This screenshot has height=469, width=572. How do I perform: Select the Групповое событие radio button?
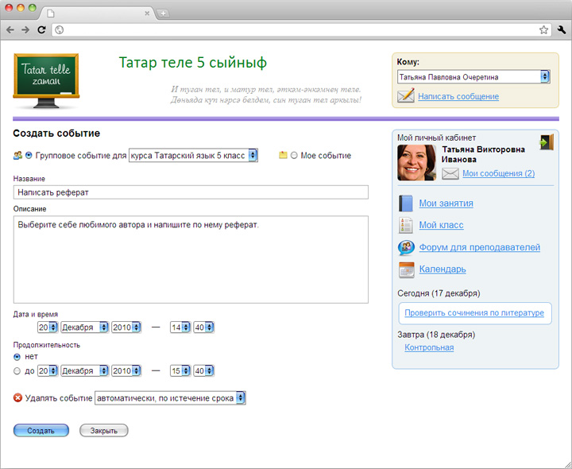point(29,156)
